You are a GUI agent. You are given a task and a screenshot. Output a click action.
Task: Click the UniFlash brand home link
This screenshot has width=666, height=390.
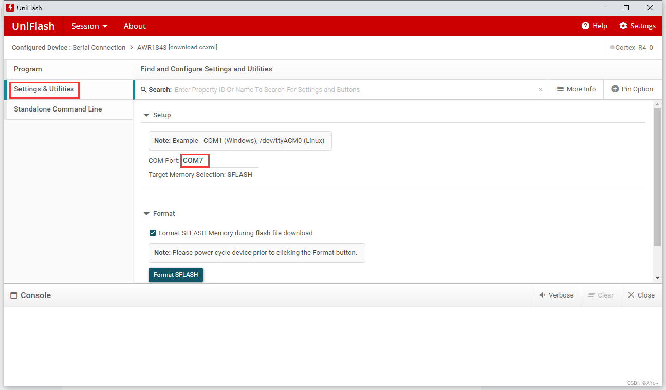pyautogui.click(x=33, y=26)
